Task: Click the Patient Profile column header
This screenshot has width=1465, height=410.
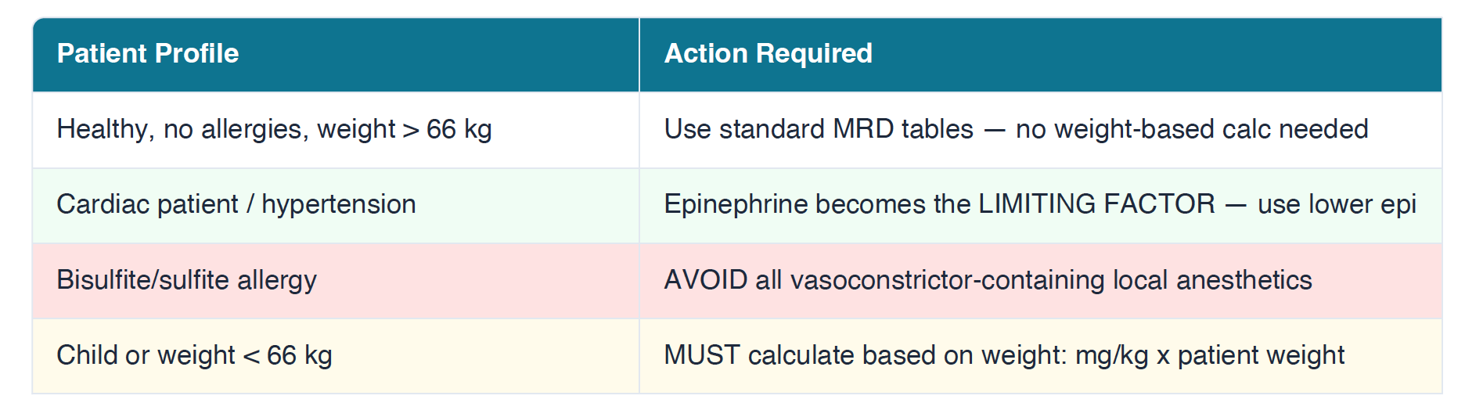Action: pyautogui.click(x=148, y=53)
